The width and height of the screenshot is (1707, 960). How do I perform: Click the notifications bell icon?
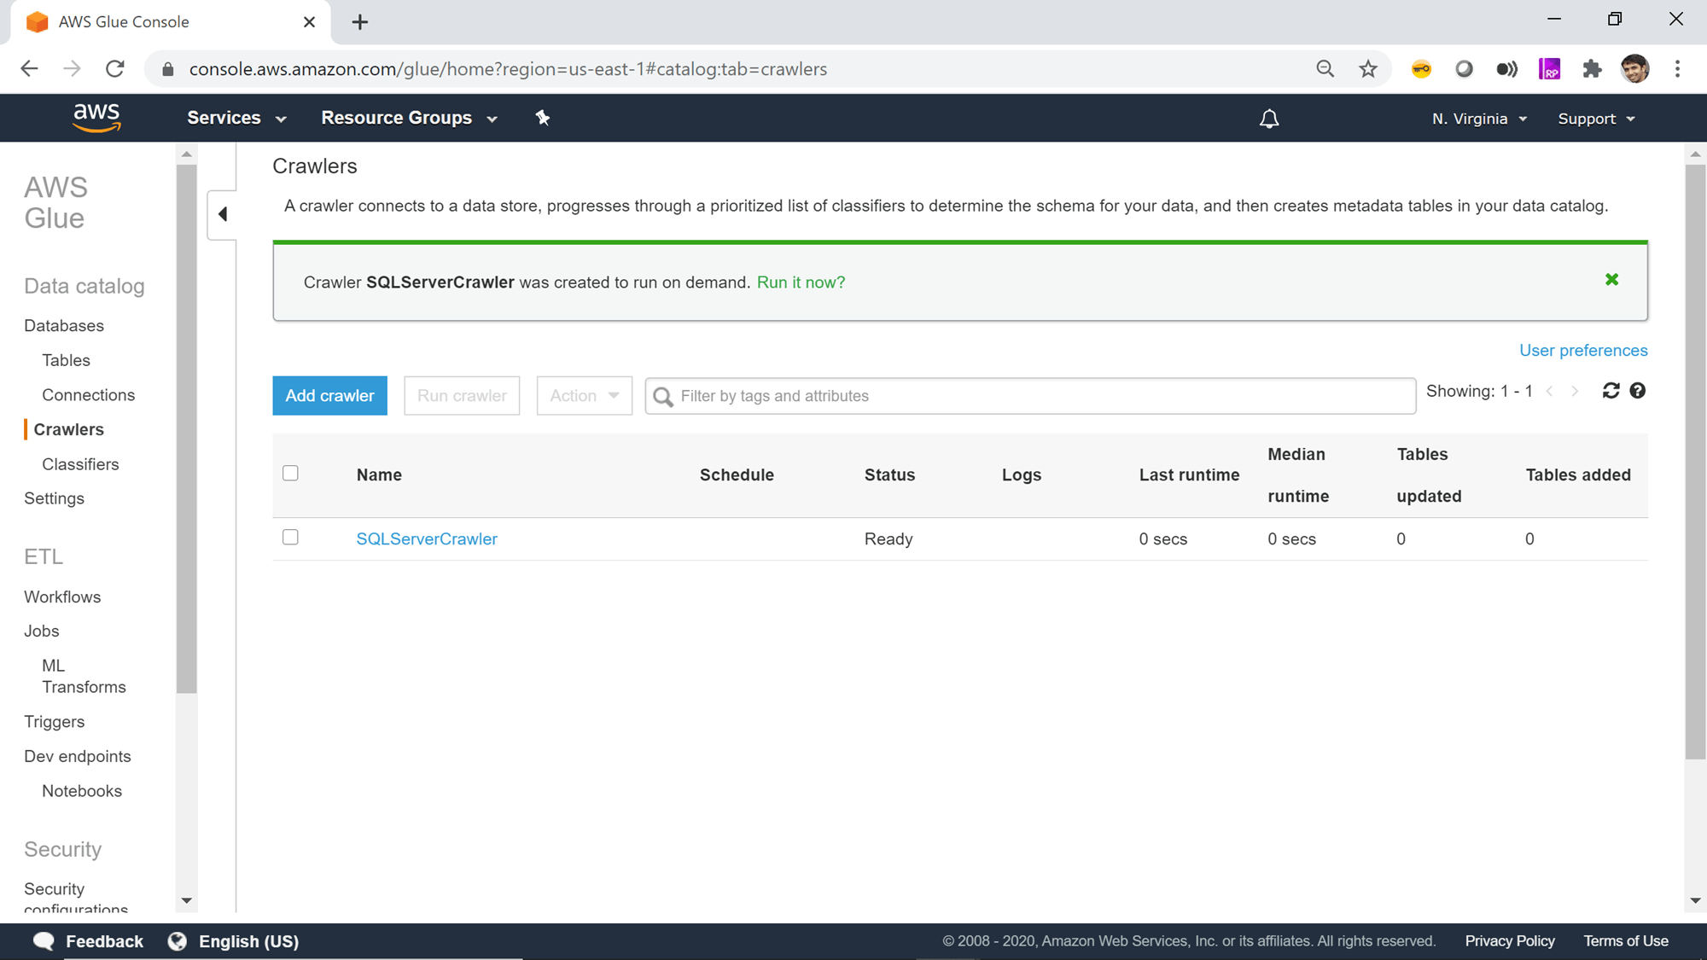[x=1269, y=119]
